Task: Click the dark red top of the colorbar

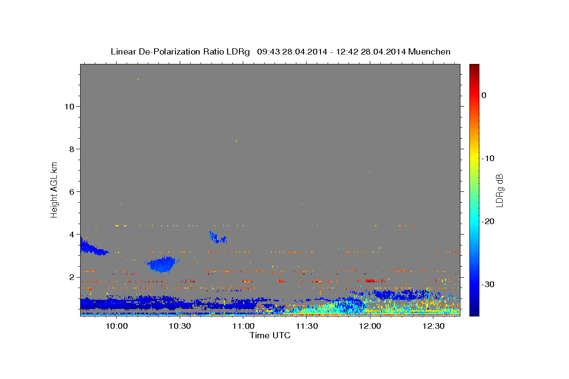Action: tap(474, 69)
